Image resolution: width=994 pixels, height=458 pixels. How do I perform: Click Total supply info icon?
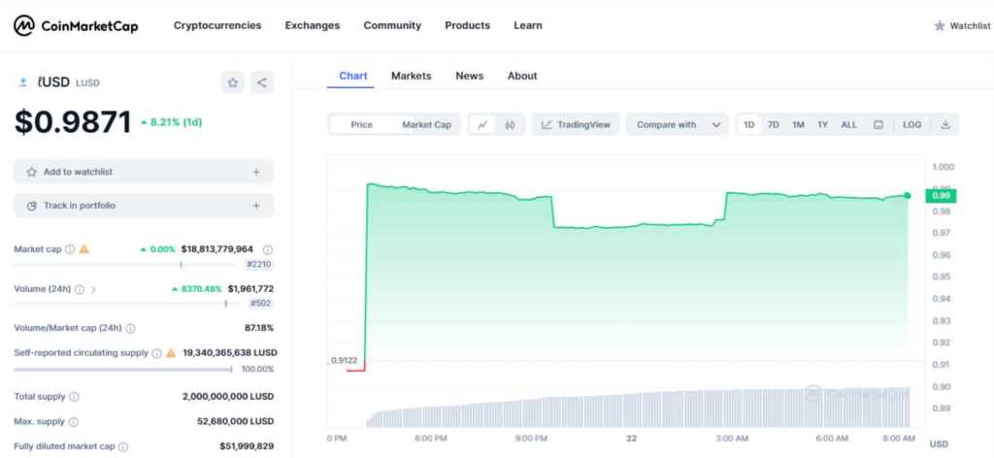74,397
